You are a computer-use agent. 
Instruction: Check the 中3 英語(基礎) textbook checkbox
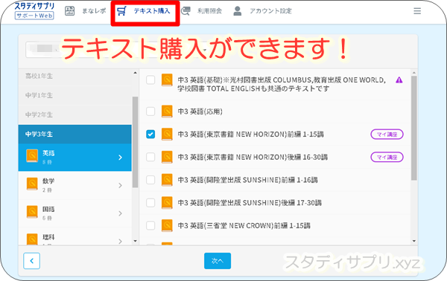(x=150, y=80)
